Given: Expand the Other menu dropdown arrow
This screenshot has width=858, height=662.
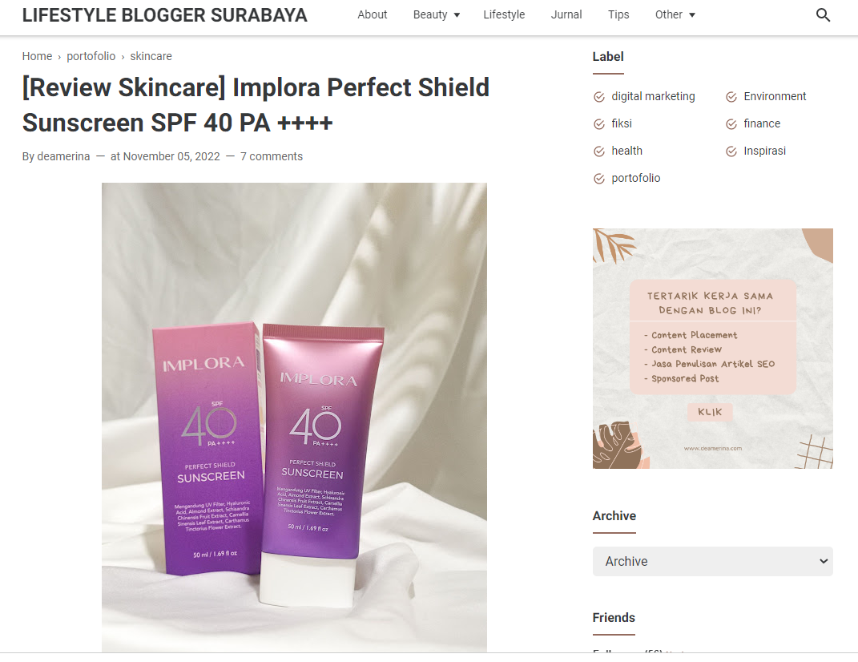Looking at the screenshot, I should 692,15.
